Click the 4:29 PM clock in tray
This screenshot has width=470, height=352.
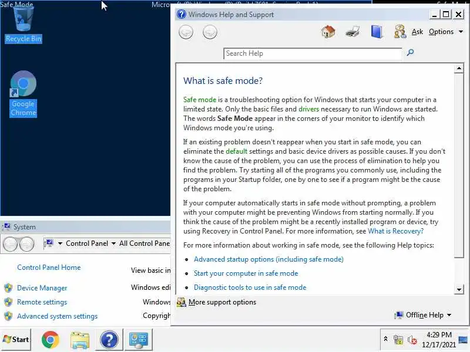point(439,335)
